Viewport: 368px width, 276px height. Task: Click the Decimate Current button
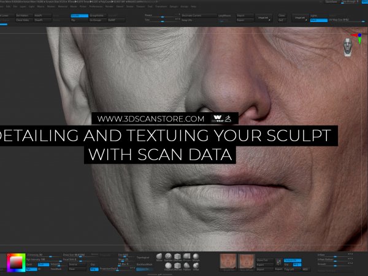tap(199, 15)
